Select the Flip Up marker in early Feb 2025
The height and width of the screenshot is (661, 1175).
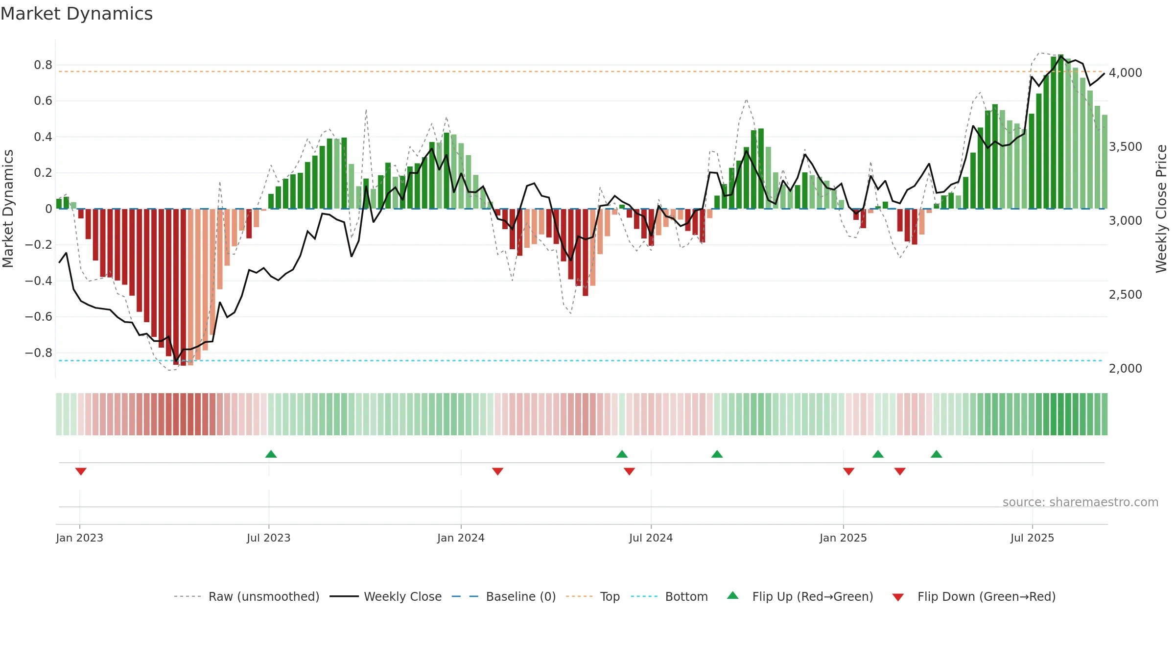(878, 454)
